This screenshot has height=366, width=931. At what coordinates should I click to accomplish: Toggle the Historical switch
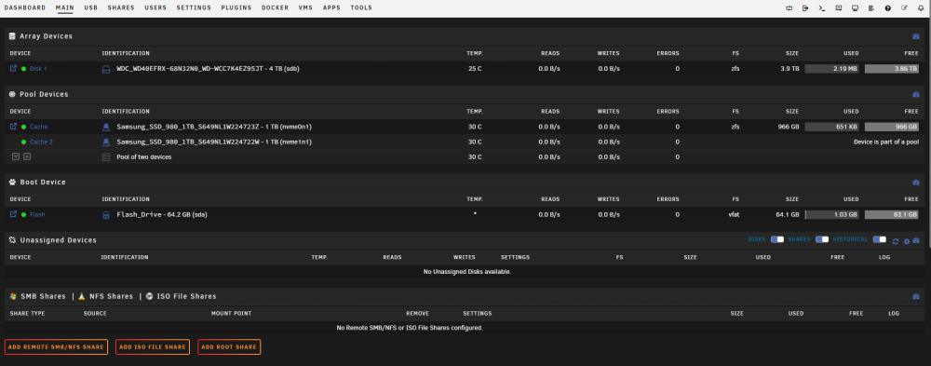coord(880,239)
